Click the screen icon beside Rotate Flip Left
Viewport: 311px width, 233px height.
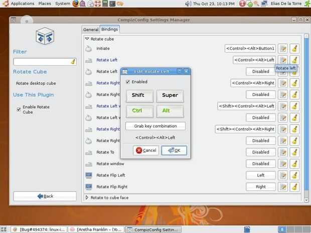pyautogui.click(x=89, y=175)
